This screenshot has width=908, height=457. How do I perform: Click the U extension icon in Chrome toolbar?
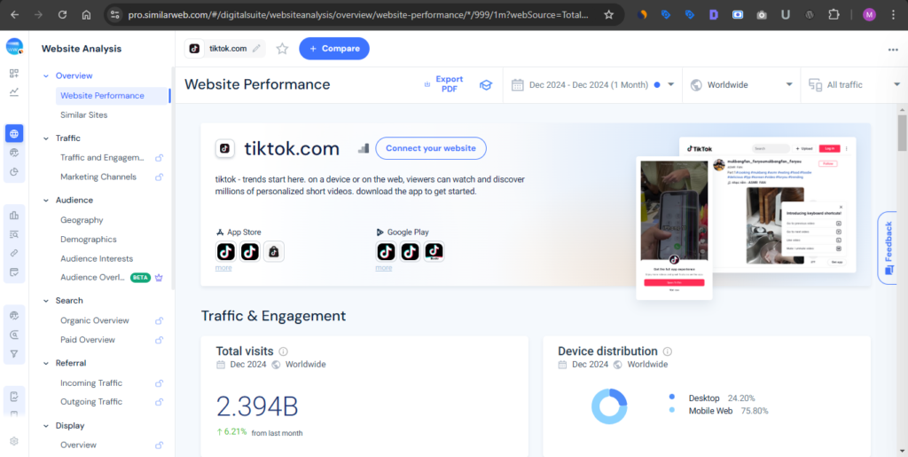click(x=786, y=15)
